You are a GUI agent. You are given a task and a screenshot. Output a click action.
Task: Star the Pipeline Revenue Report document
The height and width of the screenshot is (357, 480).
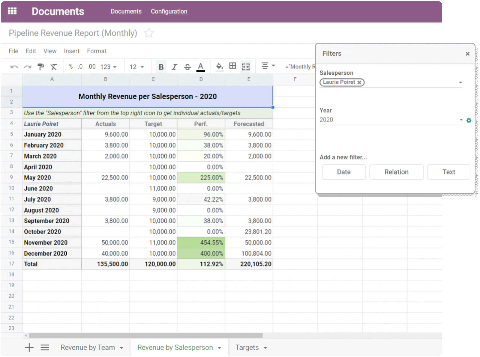[149, 33]
